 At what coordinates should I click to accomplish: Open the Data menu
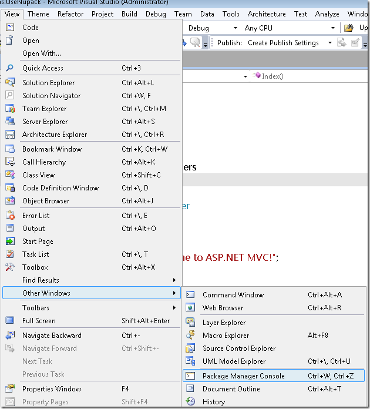point(207,14)
